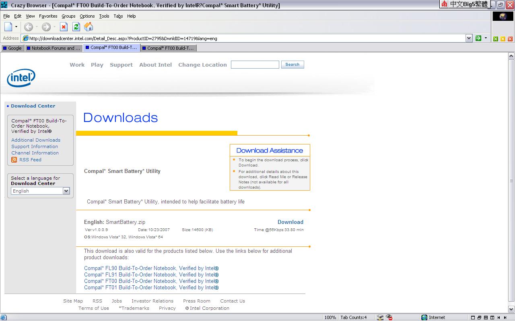Click the Investor Relations footer link
515x321 pixels.
[152, 301]
